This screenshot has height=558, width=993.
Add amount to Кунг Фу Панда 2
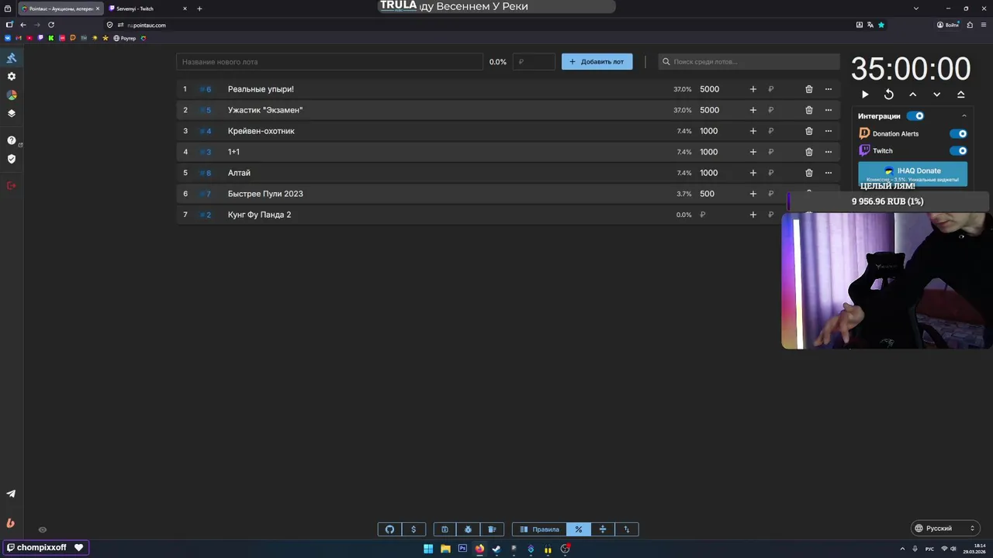click(x=753, y=215)
